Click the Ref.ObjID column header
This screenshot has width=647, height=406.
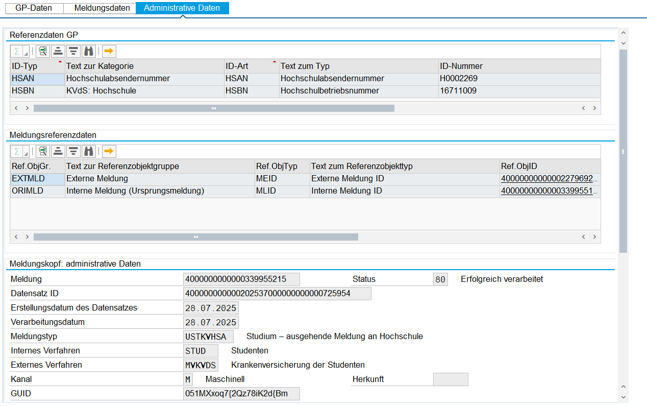(550, 166)
